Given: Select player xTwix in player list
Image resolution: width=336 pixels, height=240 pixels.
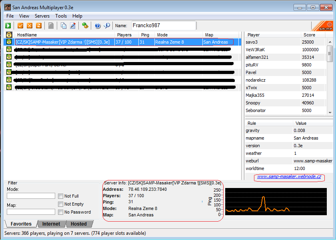Looking at the screenshot, I should coord(286,88).
